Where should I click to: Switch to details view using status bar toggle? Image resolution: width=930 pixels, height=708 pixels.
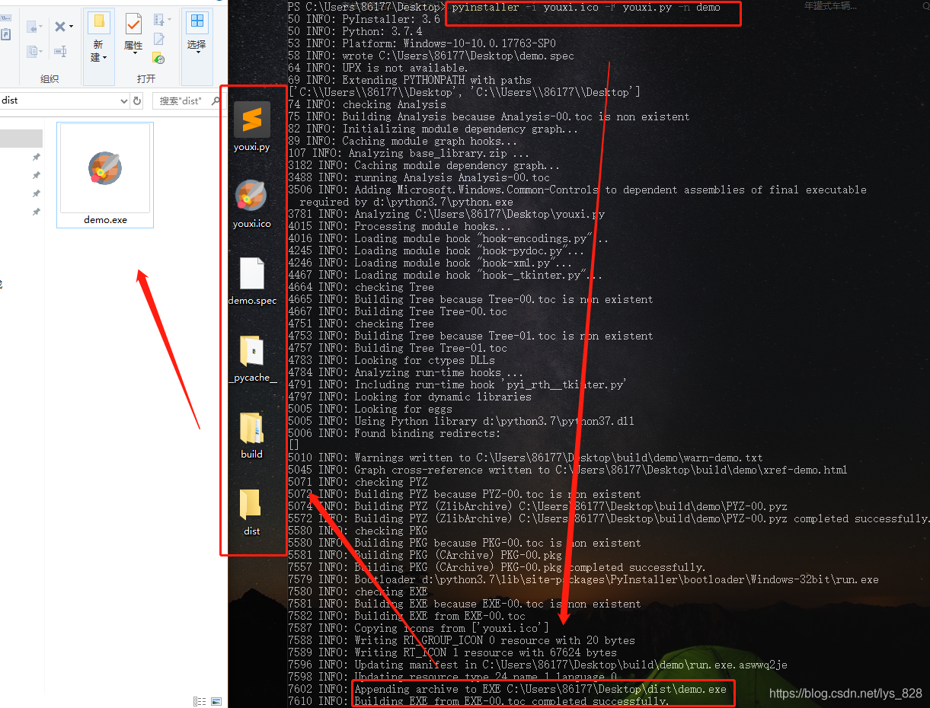pos(199,700)
